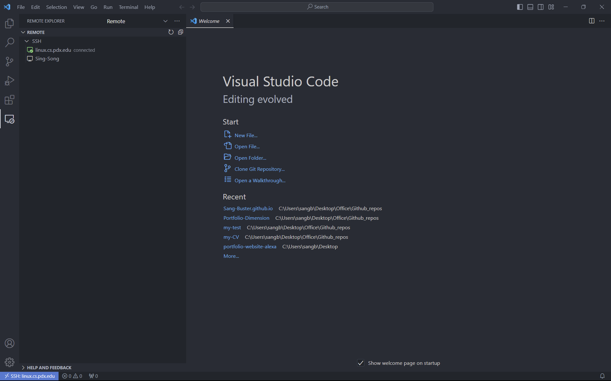Open Run and Debug view

tap(10, 81)
